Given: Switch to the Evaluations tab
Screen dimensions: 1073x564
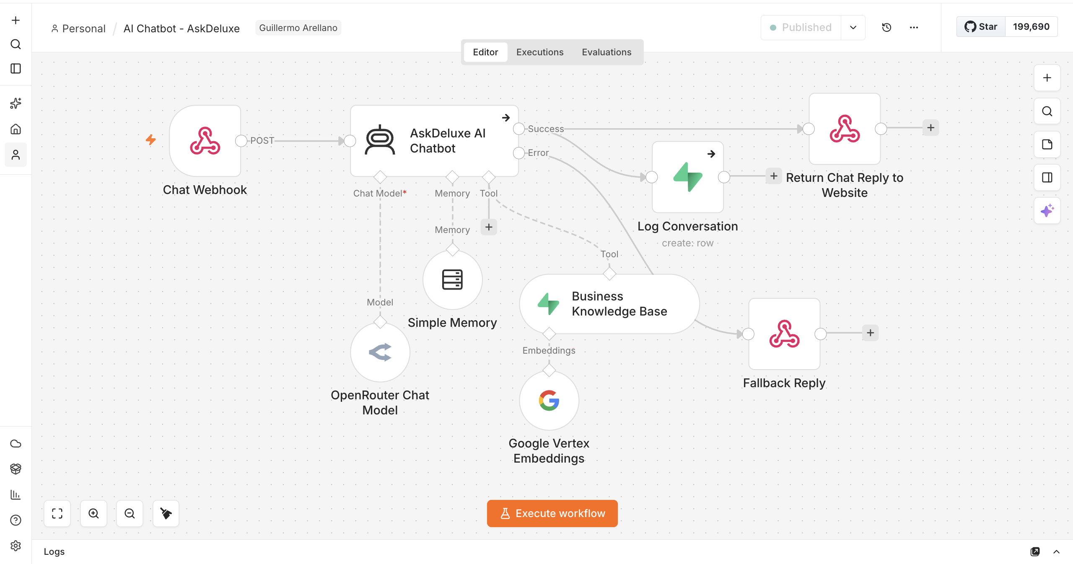Looking at the screenshot, I should coord(606,52).
